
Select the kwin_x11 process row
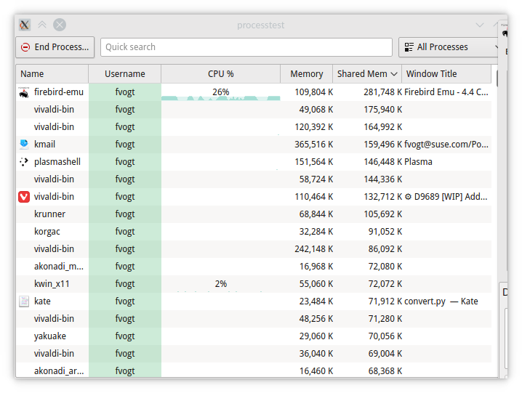(254, 284)
